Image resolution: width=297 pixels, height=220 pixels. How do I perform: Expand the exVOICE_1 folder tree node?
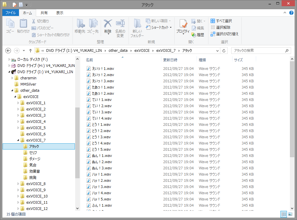pos(18,103)
